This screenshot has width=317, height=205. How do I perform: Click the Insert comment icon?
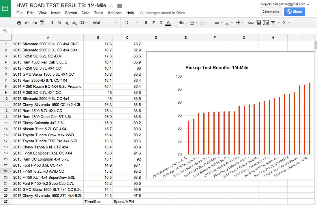click(x=258, y=23)
